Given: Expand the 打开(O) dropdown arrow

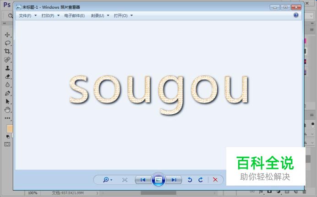Looking at the screenshot, I should 131,16.
